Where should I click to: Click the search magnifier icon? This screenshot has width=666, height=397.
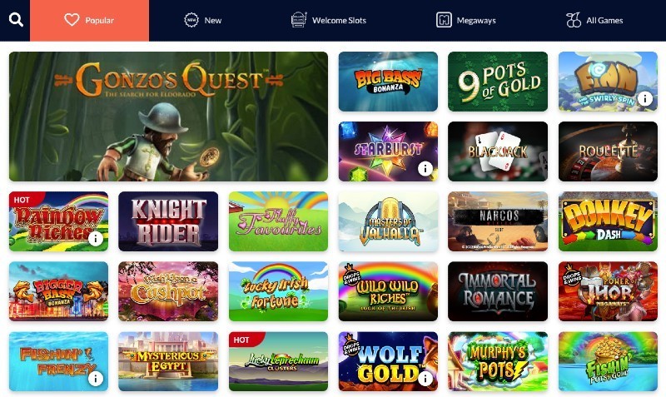16,19
